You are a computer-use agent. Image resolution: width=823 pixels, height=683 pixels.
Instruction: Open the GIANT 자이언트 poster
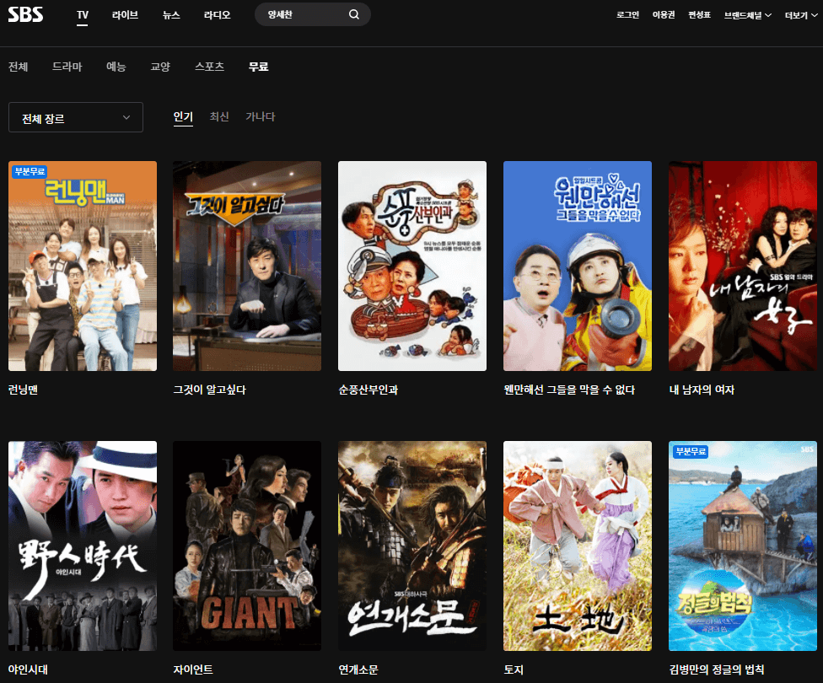point(247,546)
